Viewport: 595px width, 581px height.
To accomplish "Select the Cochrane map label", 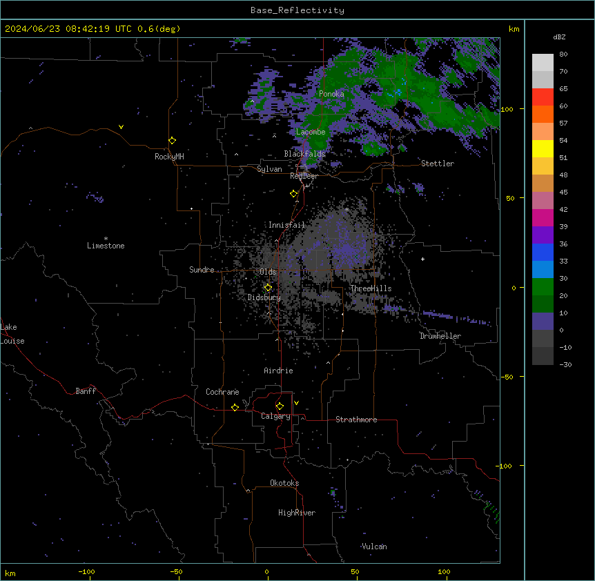I will [x=222, y=392].
